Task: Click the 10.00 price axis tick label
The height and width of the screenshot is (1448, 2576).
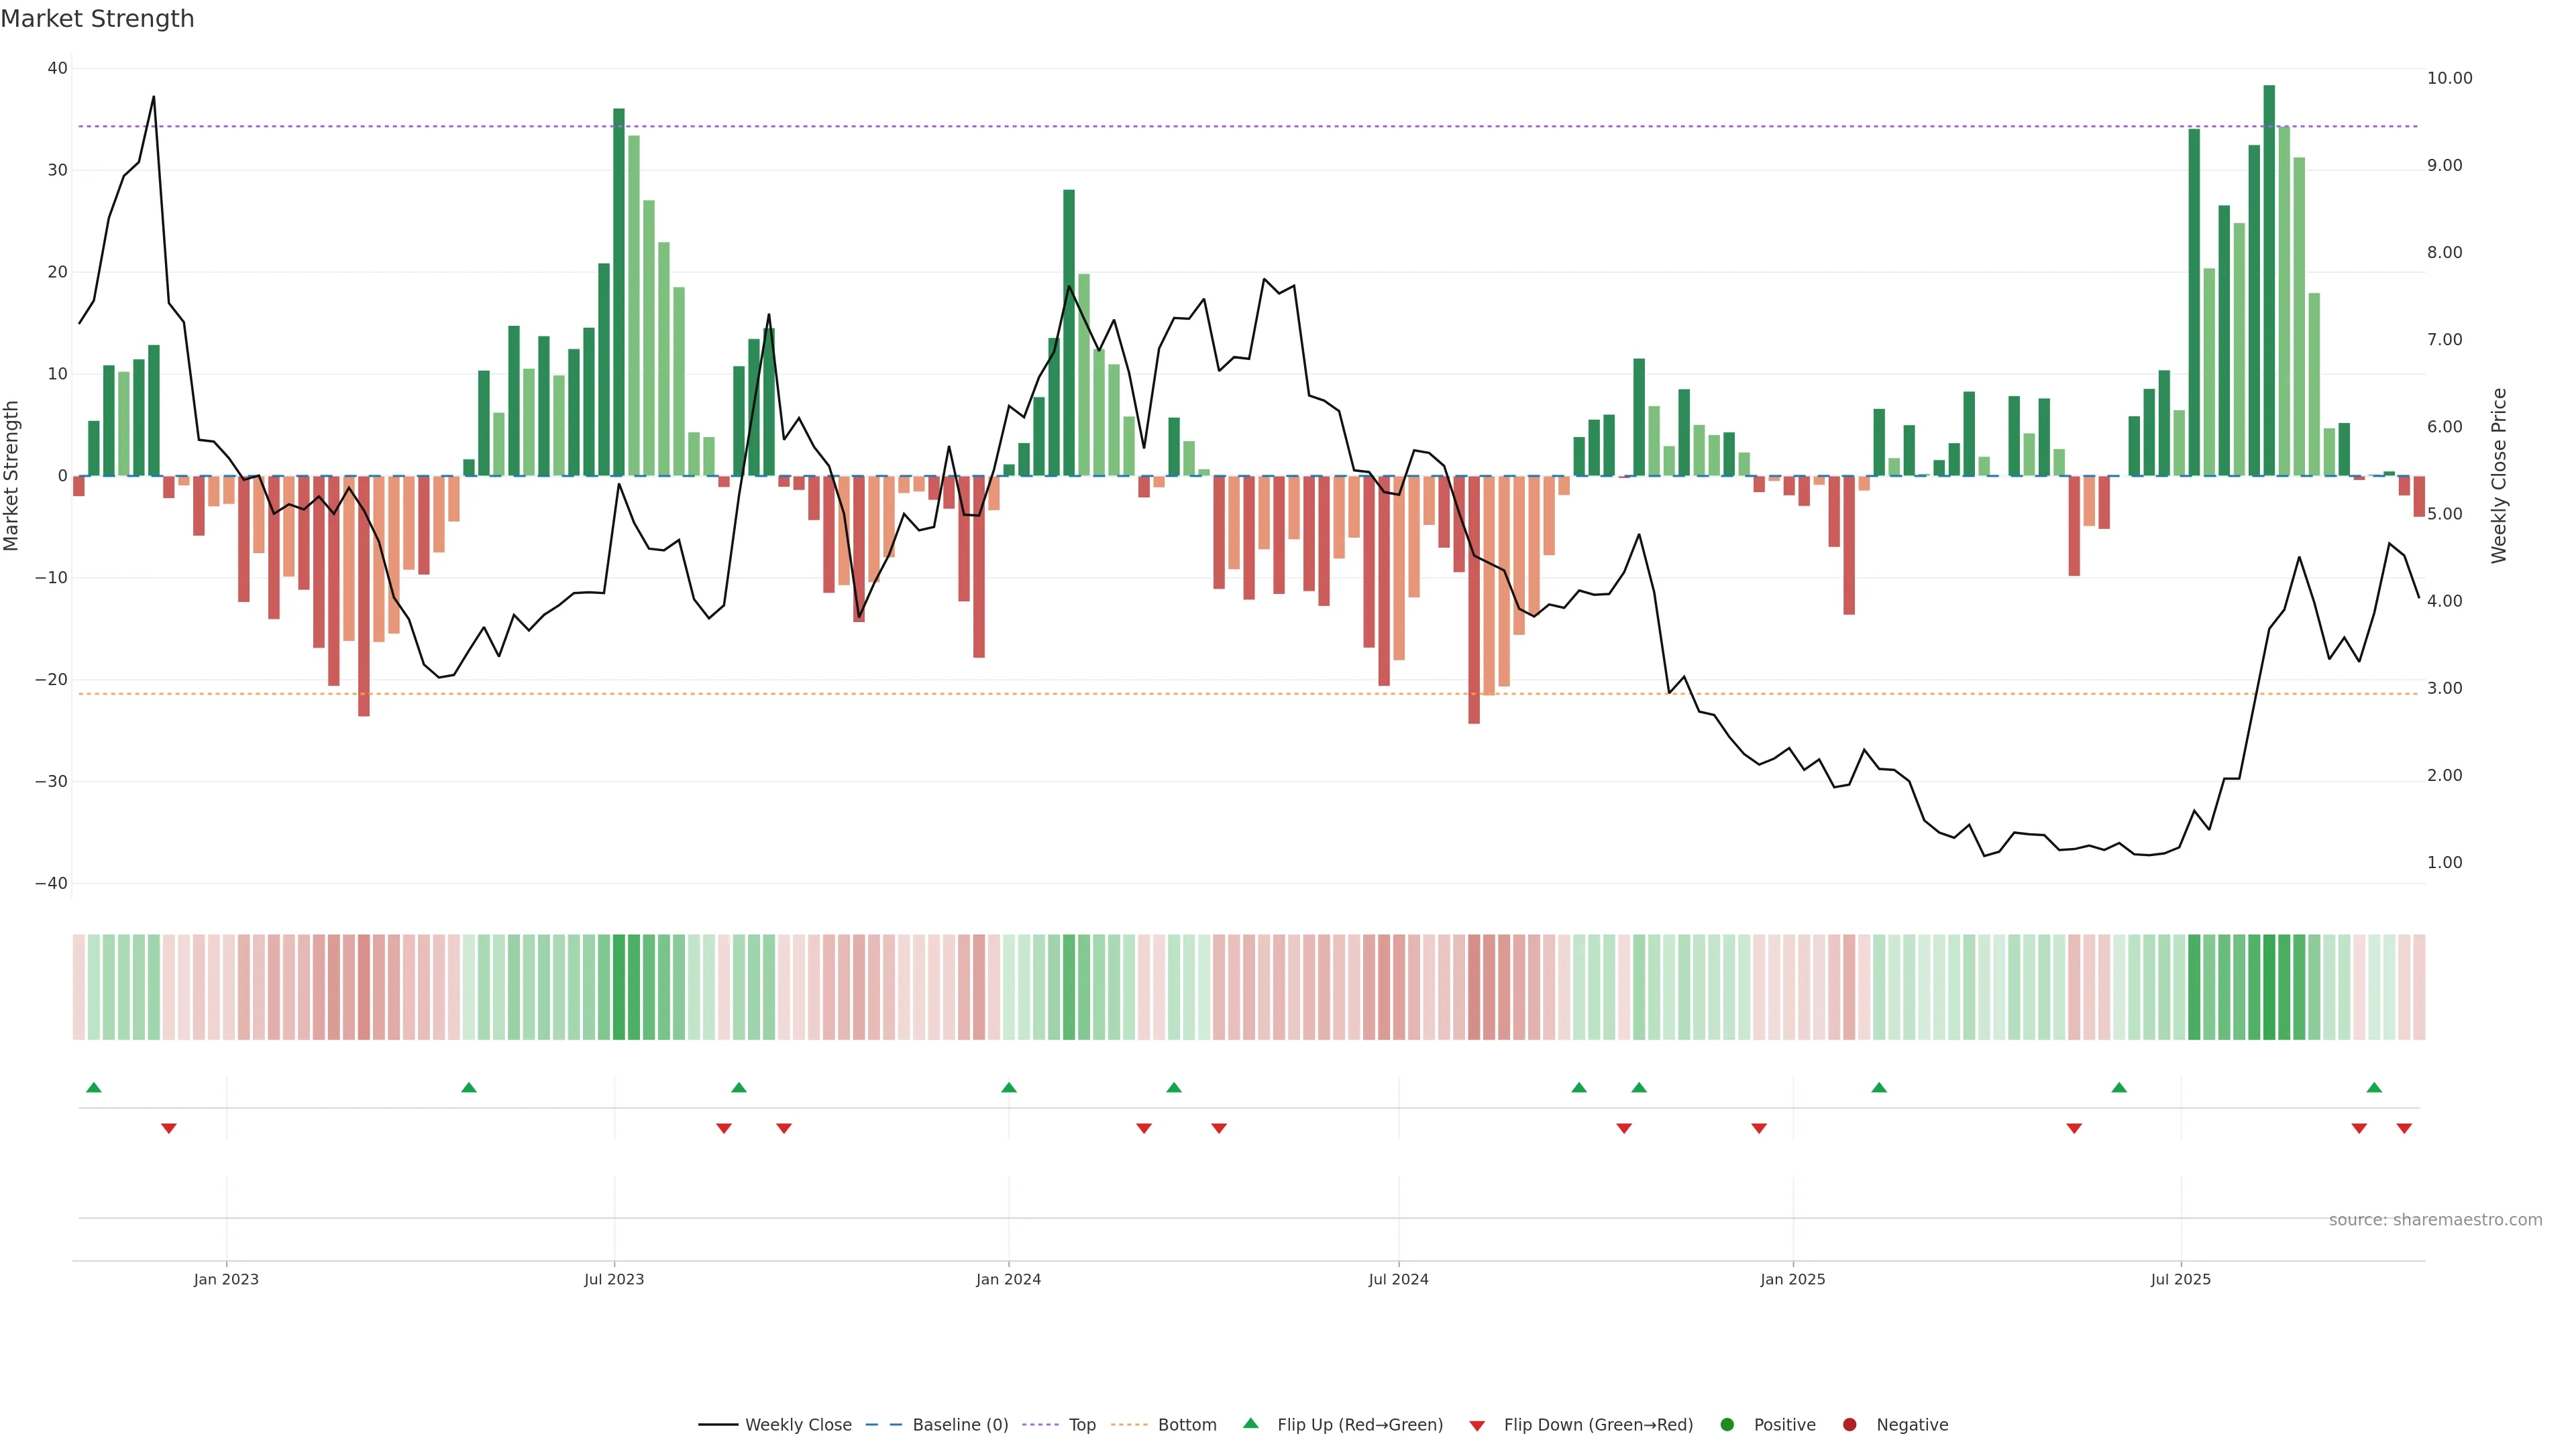Action: tap(2449, 78)
